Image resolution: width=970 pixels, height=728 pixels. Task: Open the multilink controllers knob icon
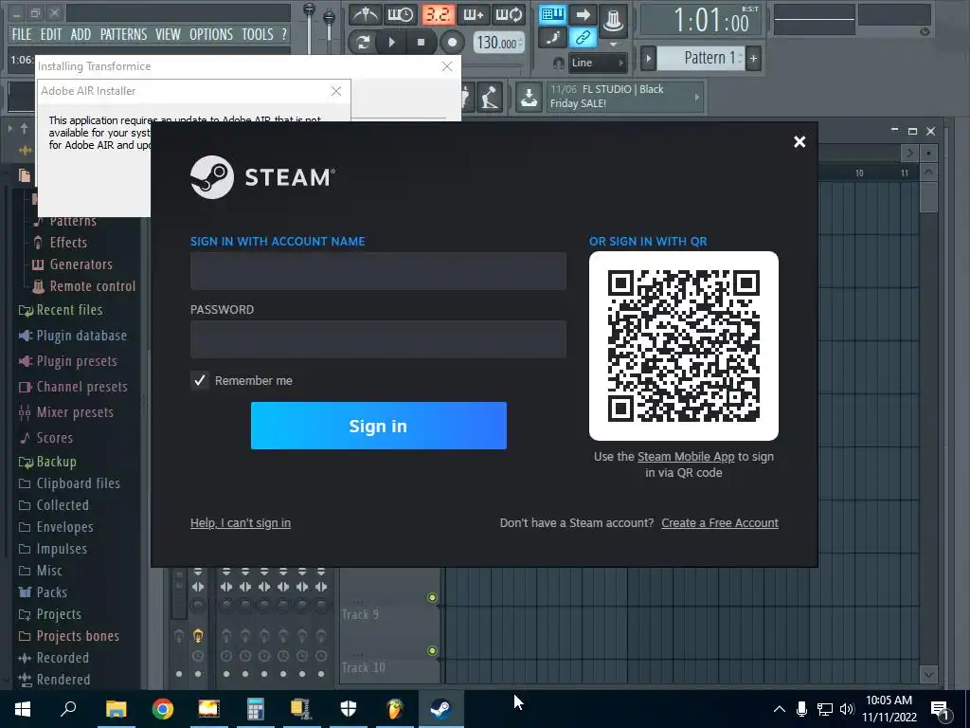(613, 21)
